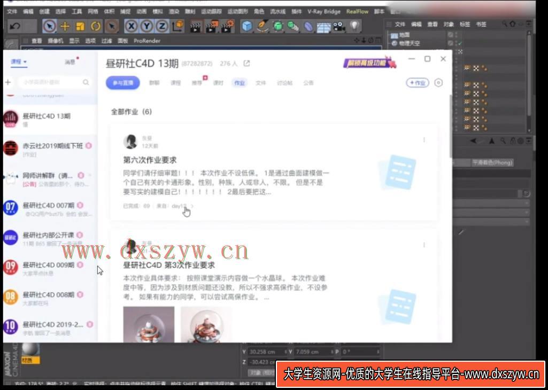Image resolution: width=548 pixels, height=390 pixels.
Task: Click the Attribute Manager back arrow
Action: pos(473,141)
